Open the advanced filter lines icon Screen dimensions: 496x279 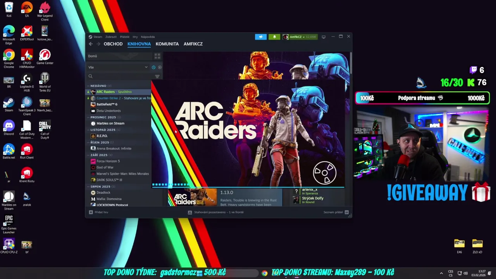click(x=157, y=76)
